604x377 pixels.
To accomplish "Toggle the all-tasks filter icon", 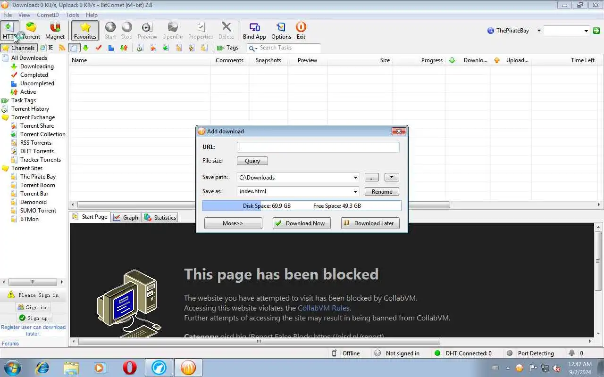I will [x=74, y=48].
